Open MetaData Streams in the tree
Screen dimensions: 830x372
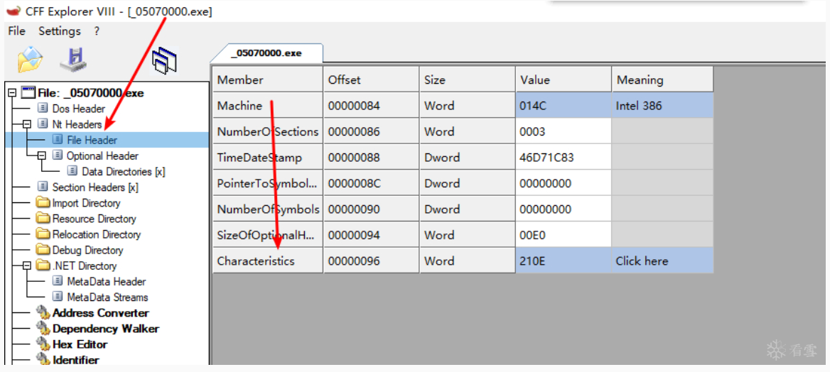[107, 297]
